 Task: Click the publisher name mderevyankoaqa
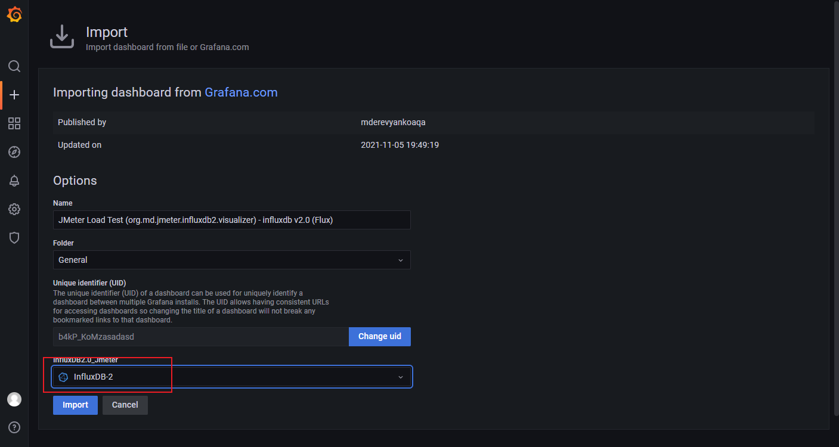tap(393, 122)
